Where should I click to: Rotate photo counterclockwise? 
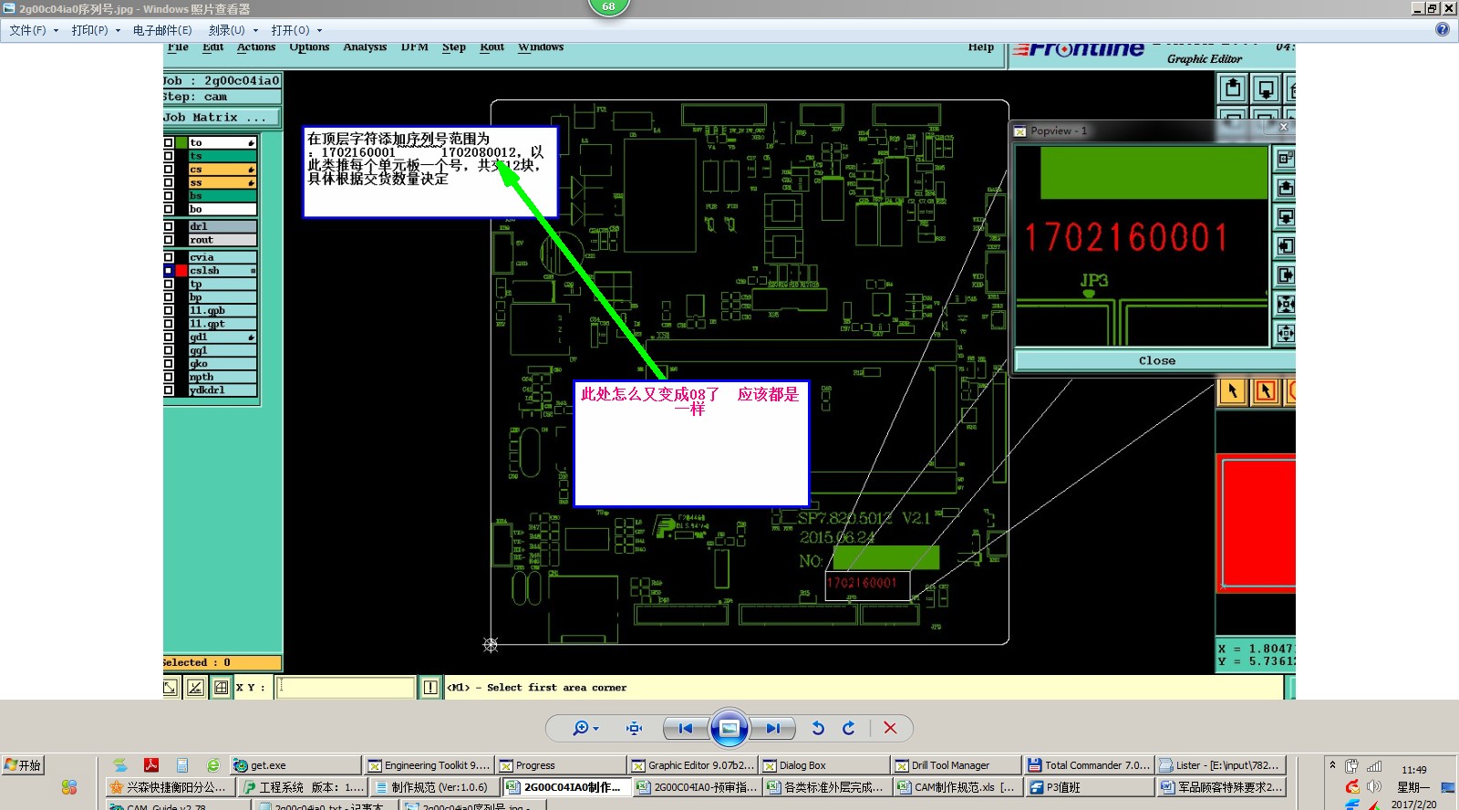click(x=818, y=728)
